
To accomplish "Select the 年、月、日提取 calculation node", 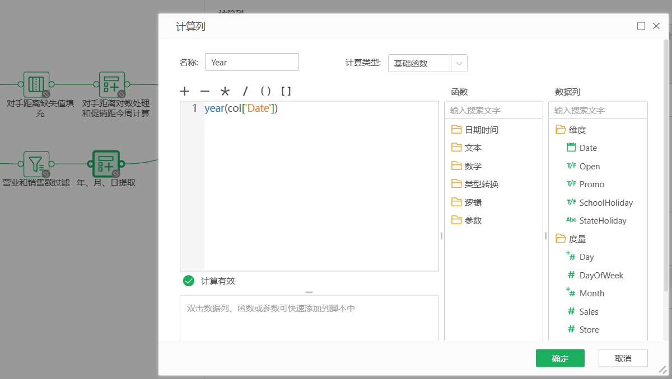I will (x=106, y=164).
